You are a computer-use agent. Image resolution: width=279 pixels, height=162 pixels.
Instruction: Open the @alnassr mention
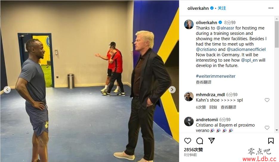pyautogui.click(x=225, y=28)
